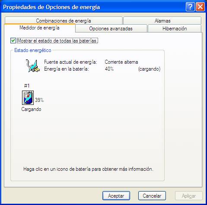Image resolution: width=207 pixels, height=205 pixels.
Task: Click the Estado energético group heading
Action: click(x=33, y=50)
